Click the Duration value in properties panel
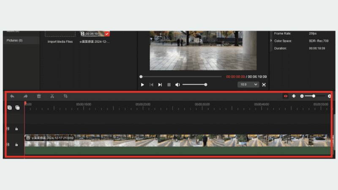 click(317, 48)
